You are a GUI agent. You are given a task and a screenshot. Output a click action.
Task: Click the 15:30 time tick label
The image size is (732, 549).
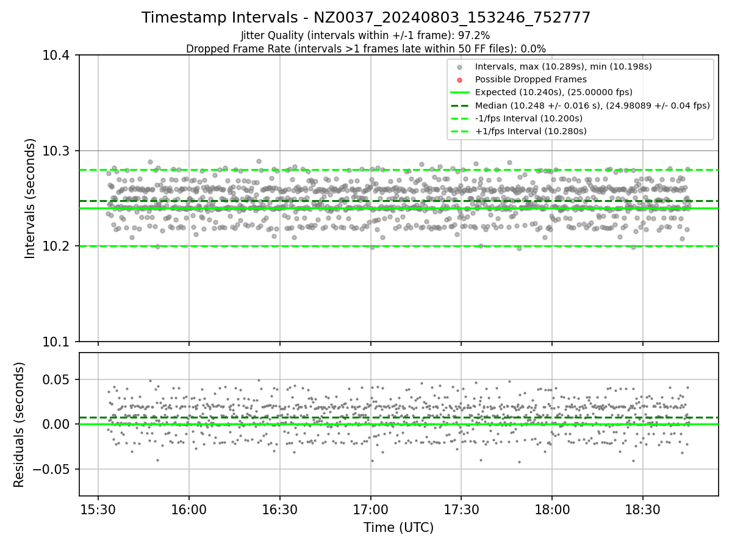[x=98, y=509]
